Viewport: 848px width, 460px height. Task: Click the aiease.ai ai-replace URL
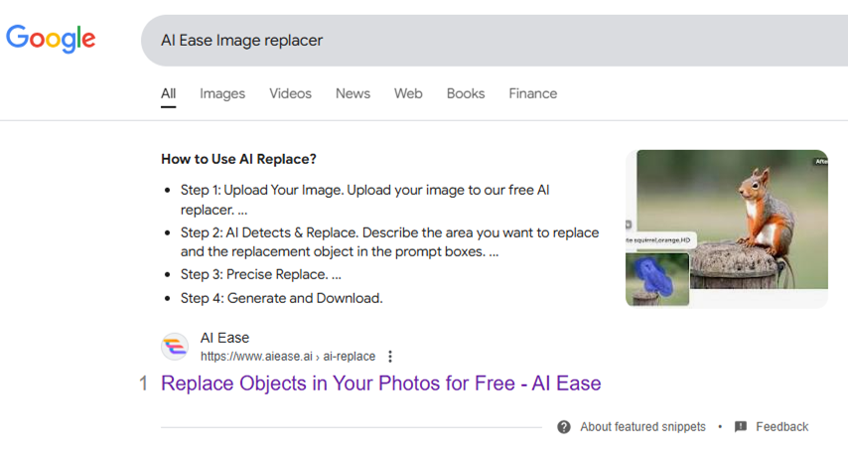288,357
